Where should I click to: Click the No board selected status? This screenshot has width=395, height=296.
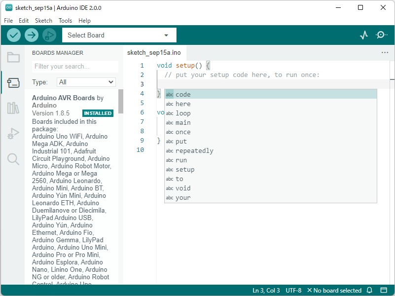coord(334,291)
